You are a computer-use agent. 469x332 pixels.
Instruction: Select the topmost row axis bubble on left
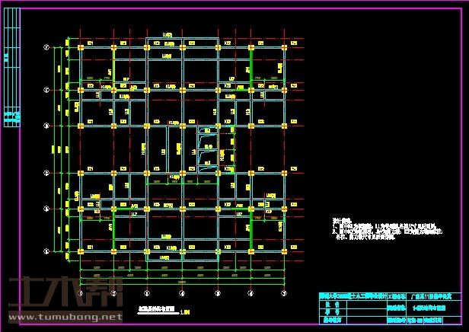tap(46, 47)
